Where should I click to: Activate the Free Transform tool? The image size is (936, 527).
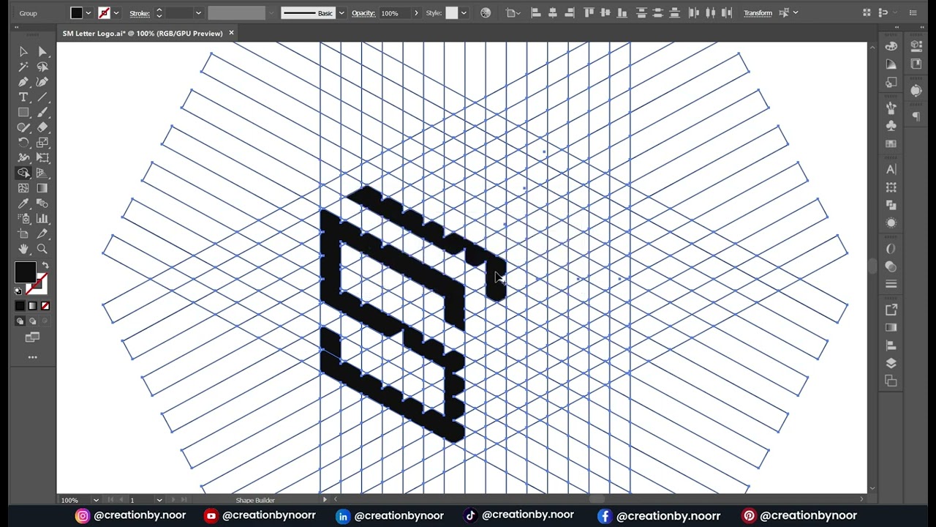[42, 158]
